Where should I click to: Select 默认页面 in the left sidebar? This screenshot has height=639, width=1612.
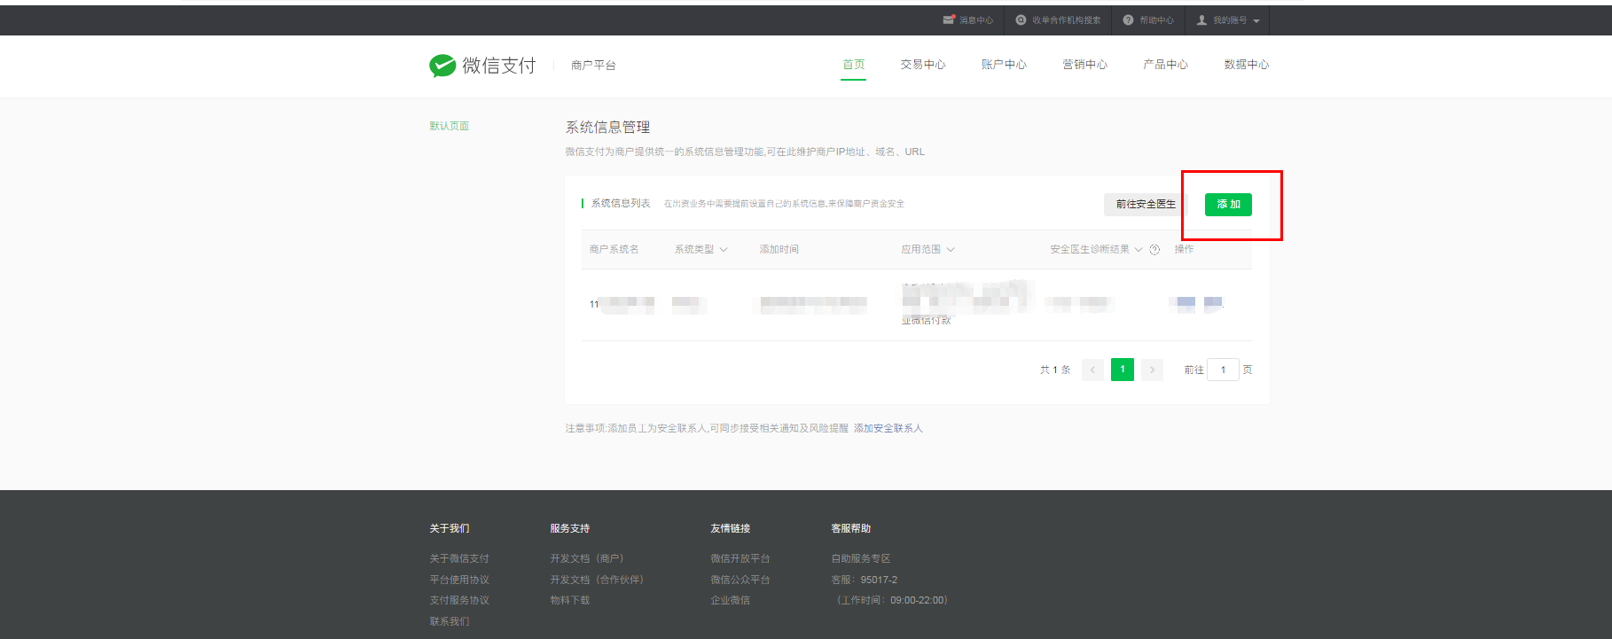pos(449,126)
